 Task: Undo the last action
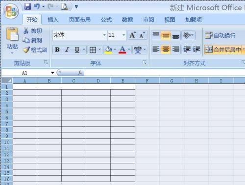point(37,6)
